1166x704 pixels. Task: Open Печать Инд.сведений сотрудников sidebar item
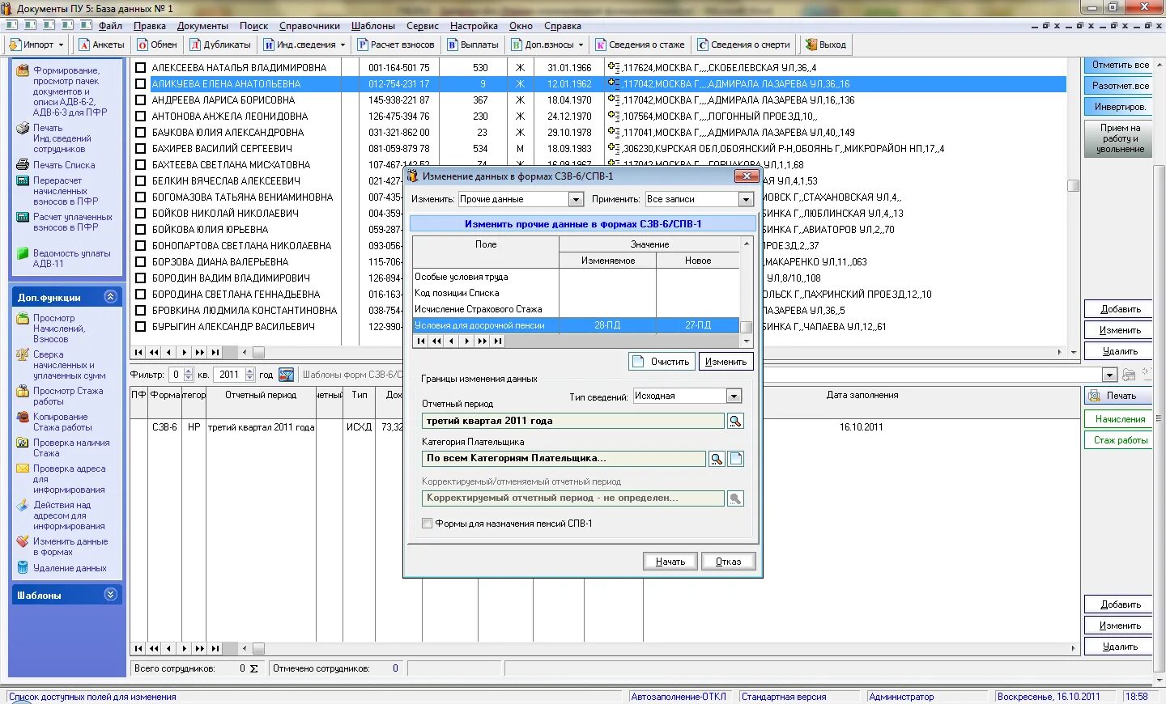(x=61, y=138)
